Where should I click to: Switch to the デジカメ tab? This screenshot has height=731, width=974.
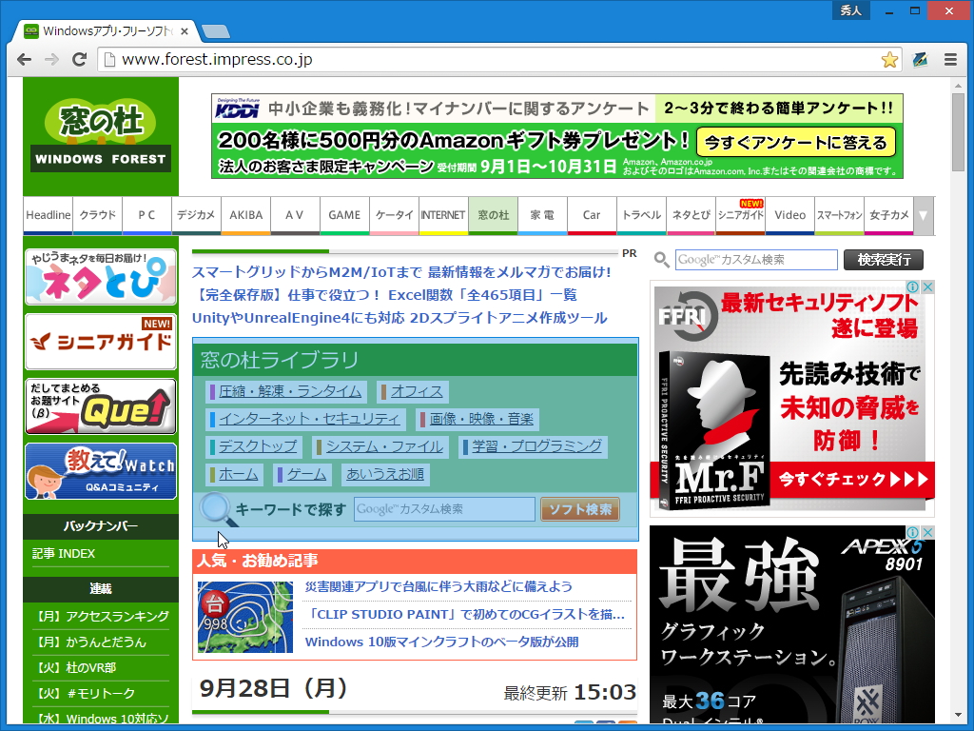click(196, 215)
